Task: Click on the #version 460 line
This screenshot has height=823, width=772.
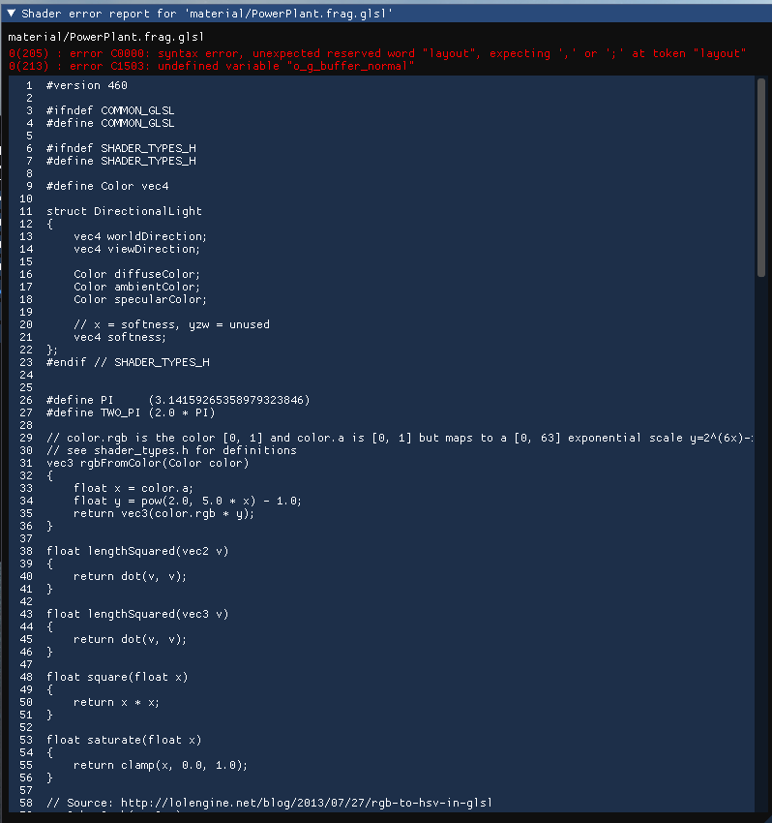Action: pos(86,85)
